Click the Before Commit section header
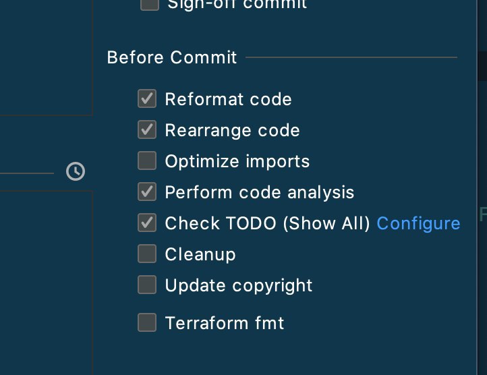This screenshot has width=487, height=375. pos(172,57)
